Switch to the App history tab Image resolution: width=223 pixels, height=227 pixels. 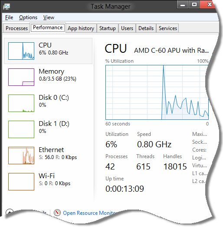(81, 28)
